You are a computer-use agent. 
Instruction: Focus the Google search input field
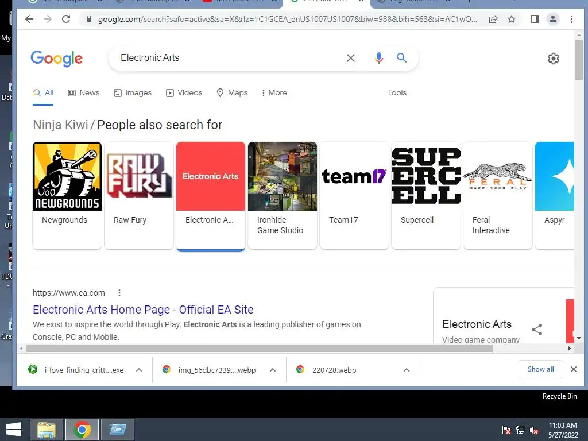coord(229,58)
